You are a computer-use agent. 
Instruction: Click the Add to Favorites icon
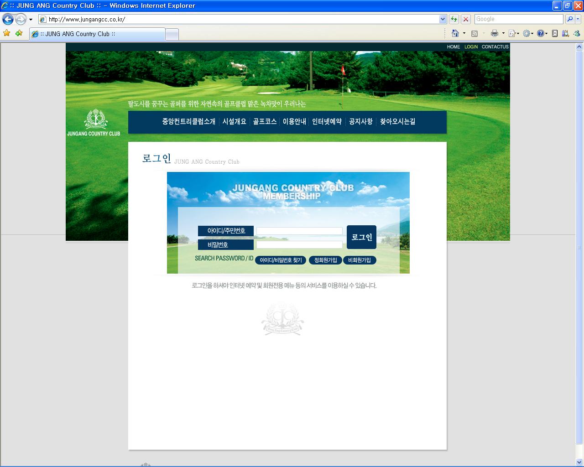tap(19, 33)
